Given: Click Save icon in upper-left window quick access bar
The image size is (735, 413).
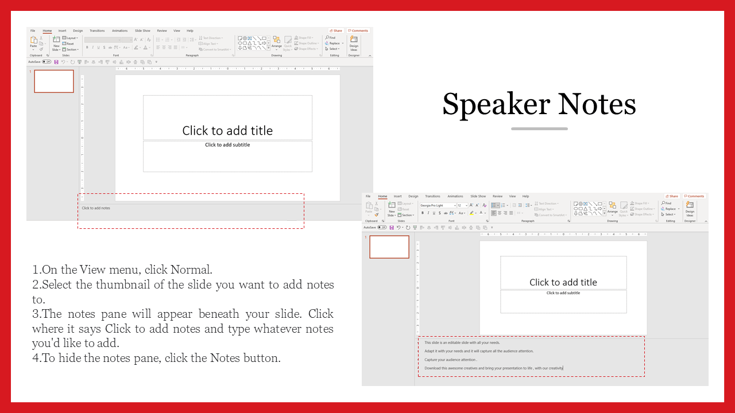Looking at the screenshot, I should click(56, 62).
